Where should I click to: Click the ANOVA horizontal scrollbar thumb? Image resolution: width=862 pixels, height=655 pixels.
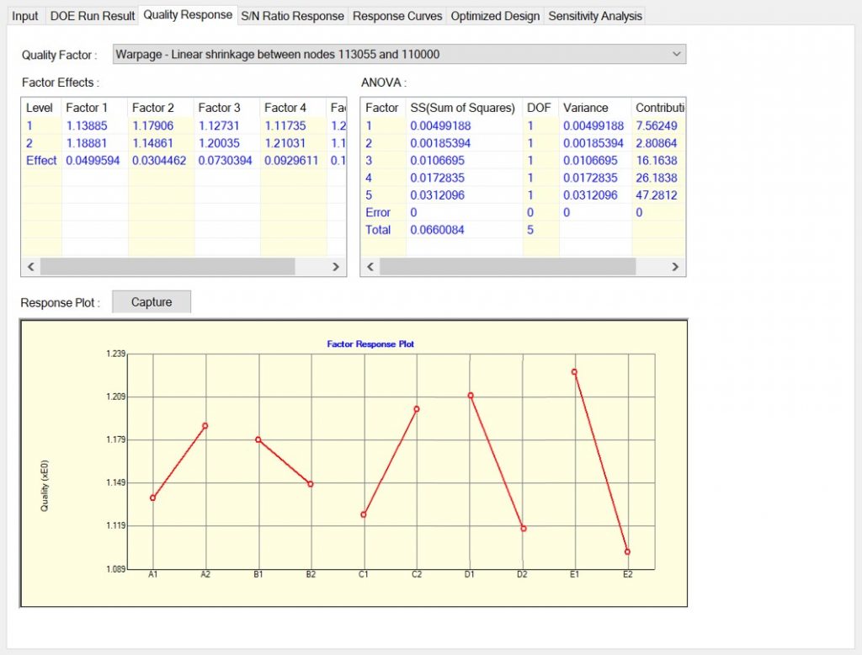click(507, 266)
